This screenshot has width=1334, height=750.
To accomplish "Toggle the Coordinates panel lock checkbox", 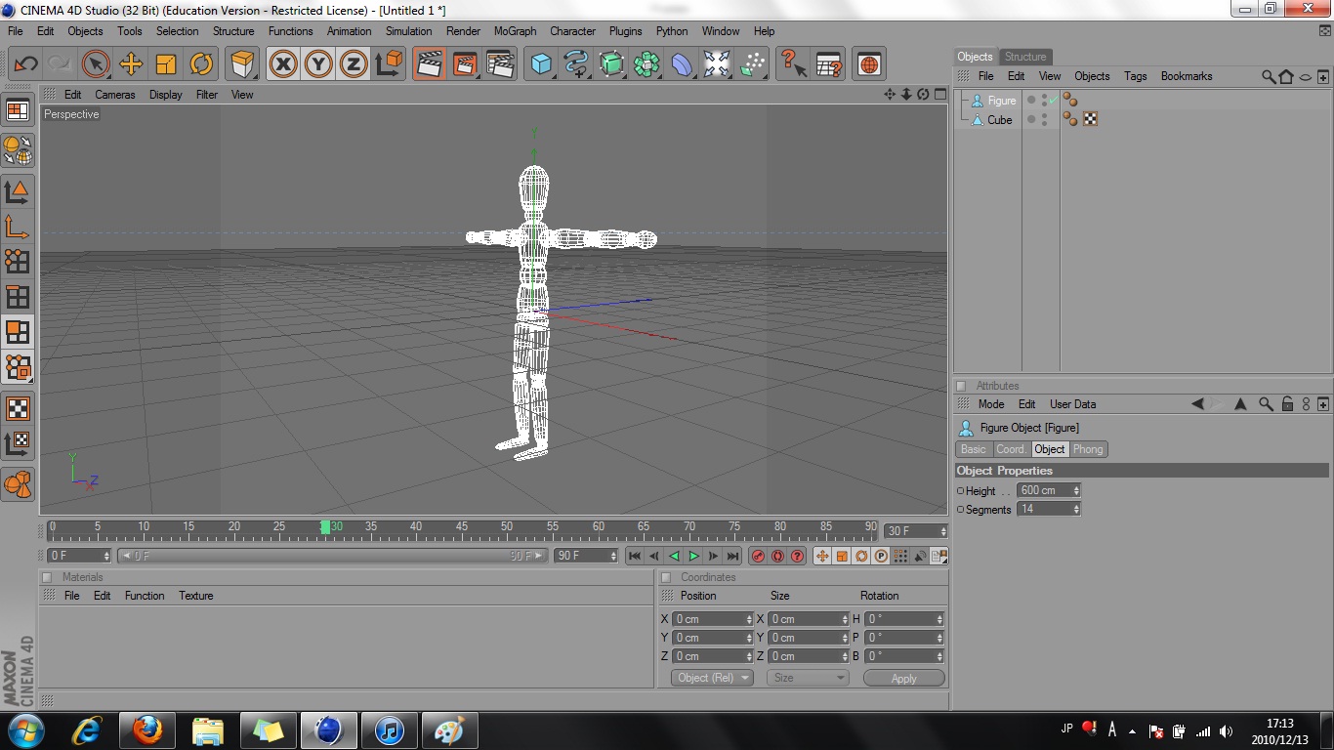I will [666, 577].
